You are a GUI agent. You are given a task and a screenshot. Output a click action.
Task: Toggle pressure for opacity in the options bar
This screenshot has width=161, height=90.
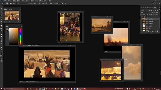point(40,4)
